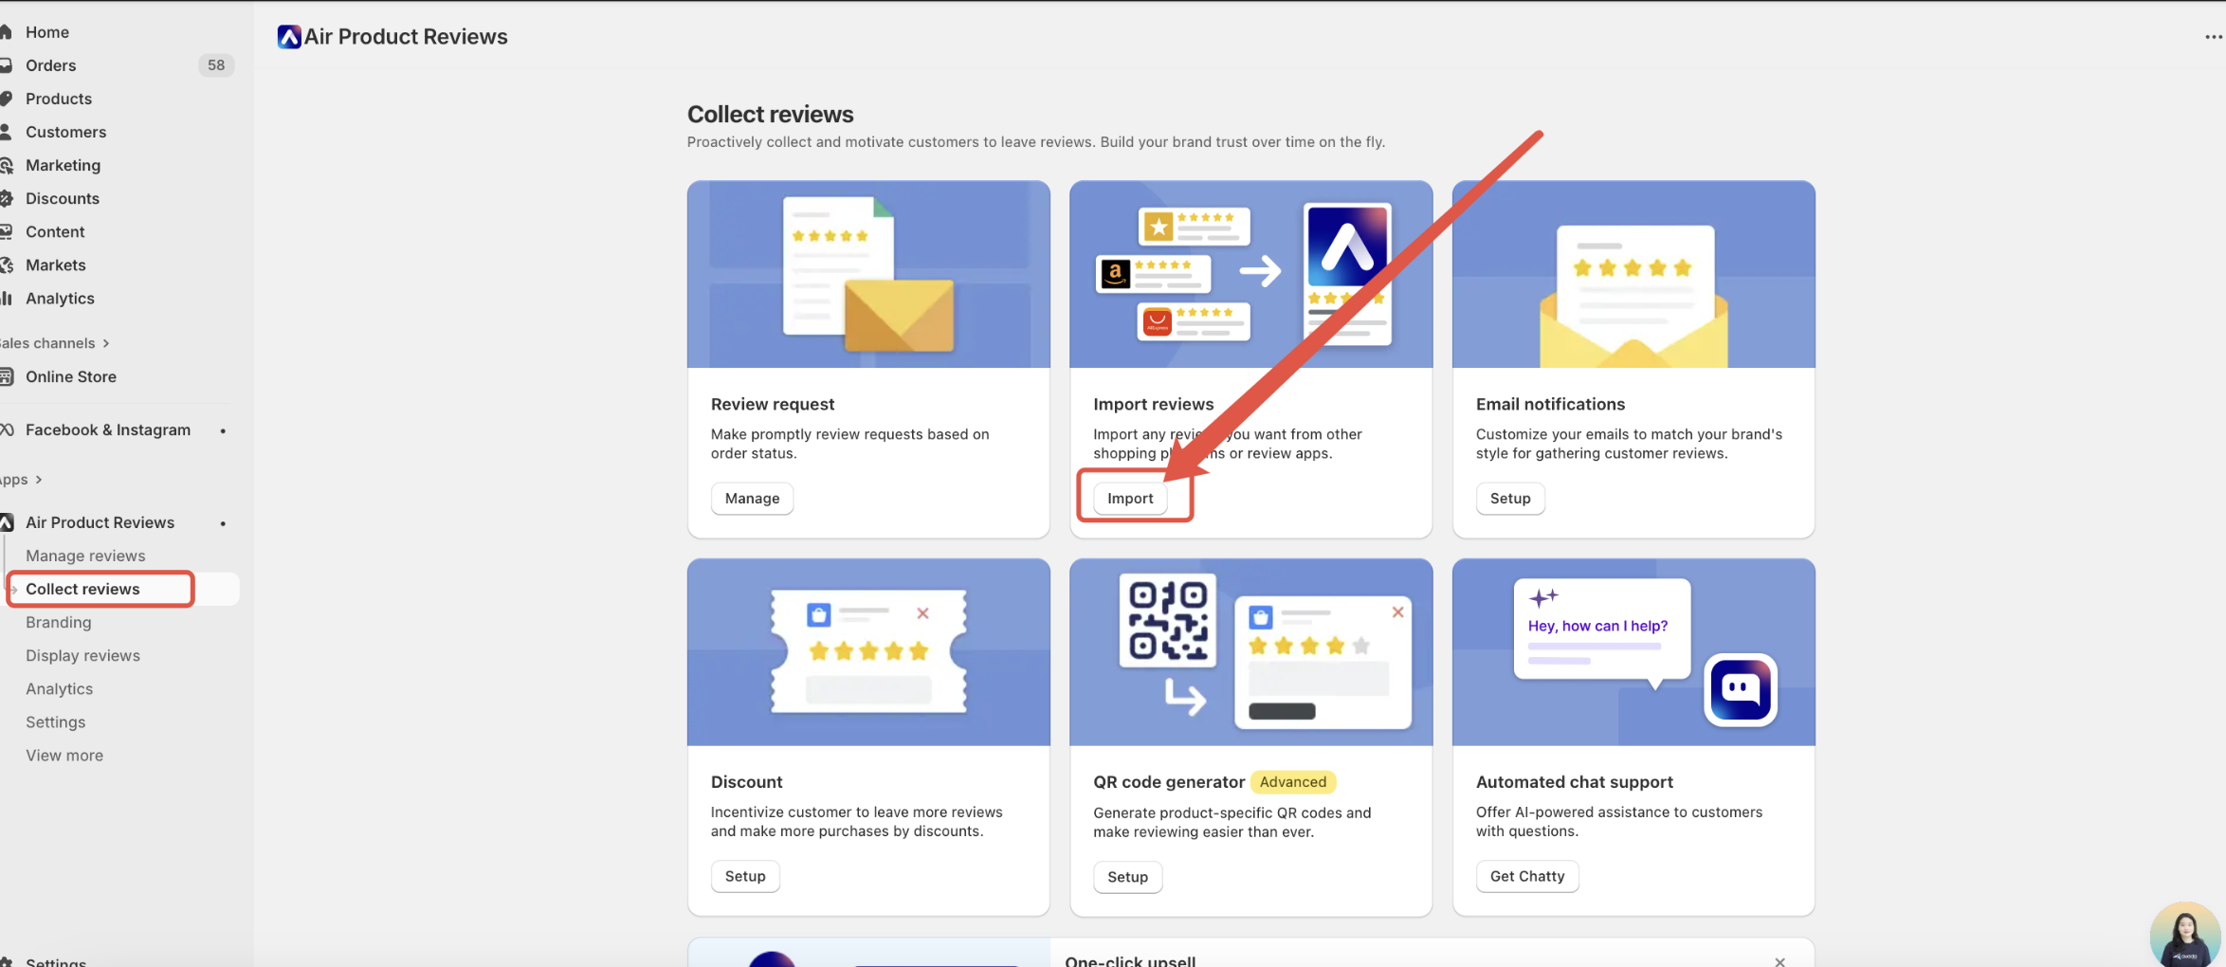Click Manage under Review request

coord(752,499)
